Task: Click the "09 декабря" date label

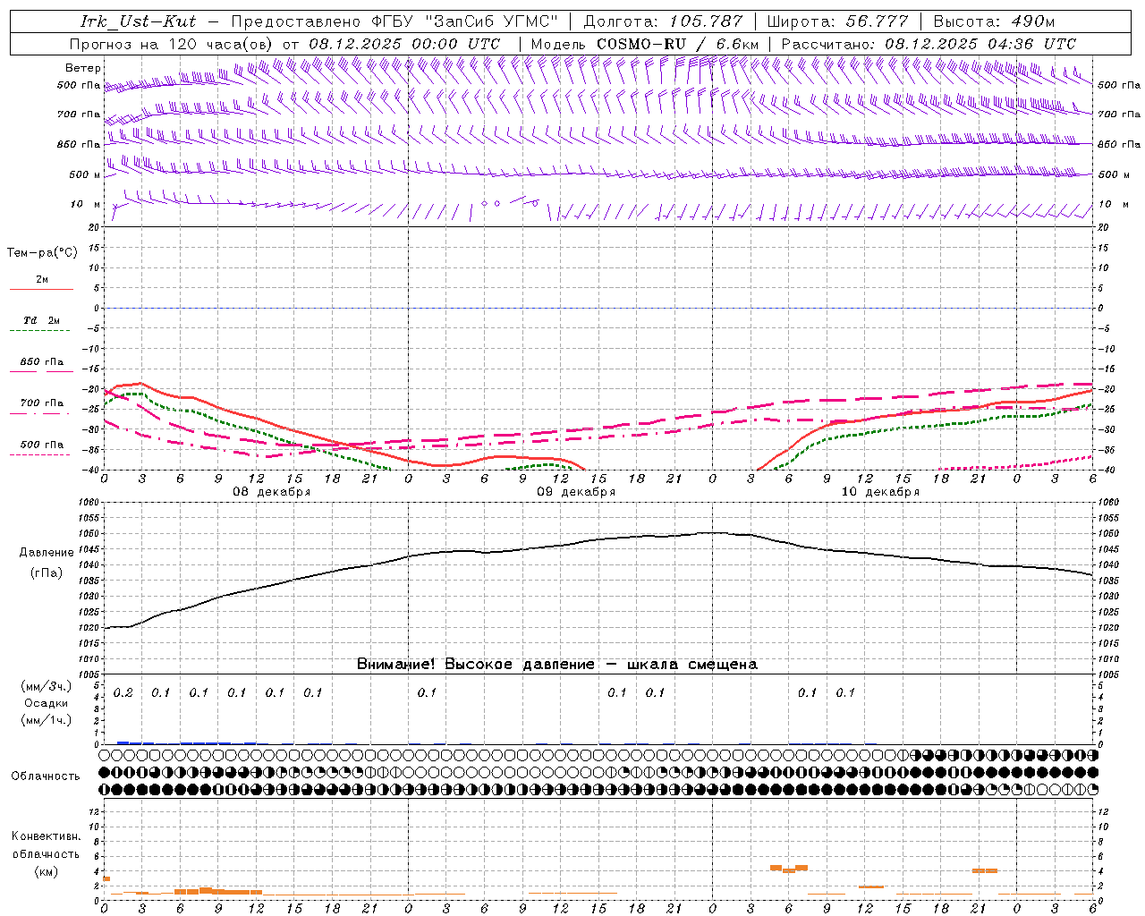Action: pos(576,492)
